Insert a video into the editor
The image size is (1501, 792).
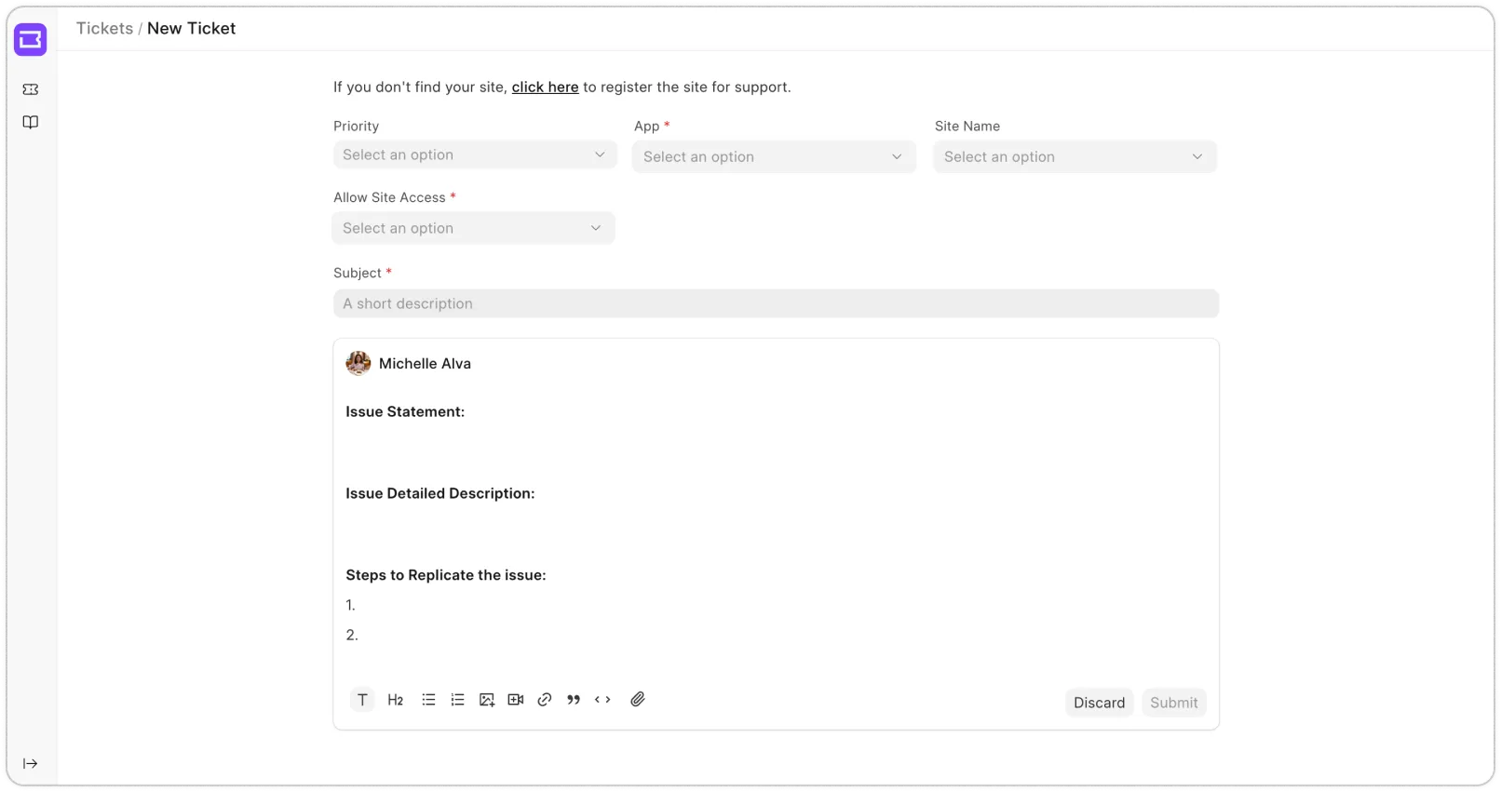(516, 700)
